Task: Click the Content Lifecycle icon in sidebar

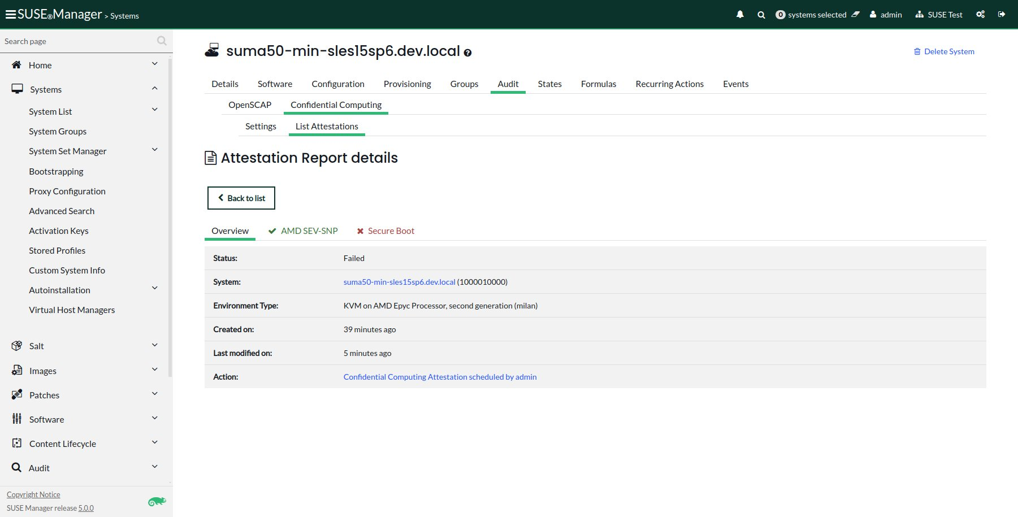Action: coord(17,443)
